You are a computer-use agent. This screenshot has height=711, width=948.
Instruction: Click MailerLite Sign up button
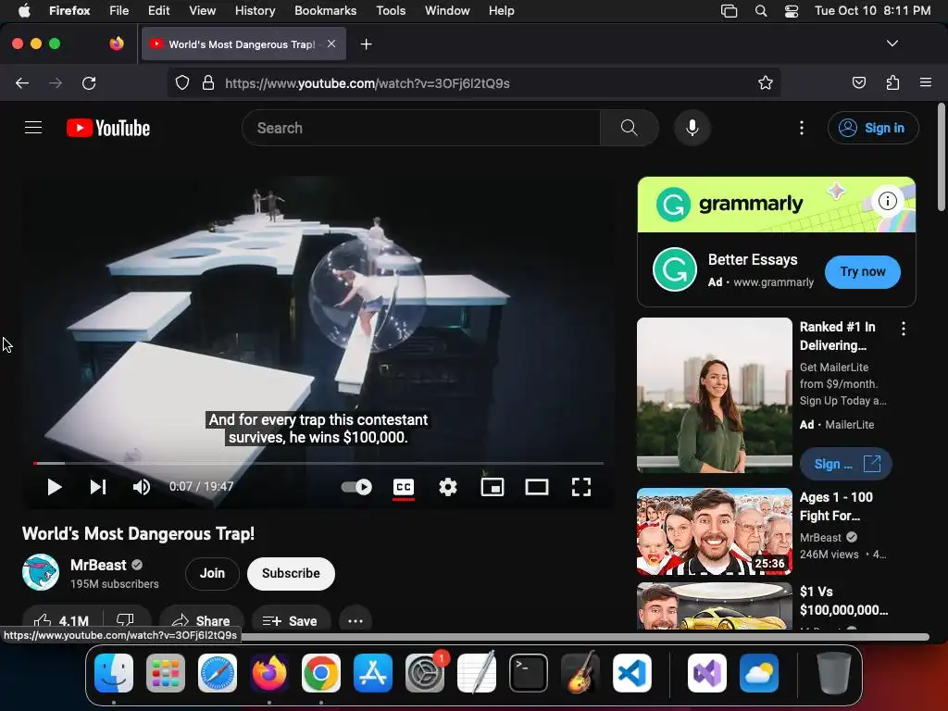[846, 464]
